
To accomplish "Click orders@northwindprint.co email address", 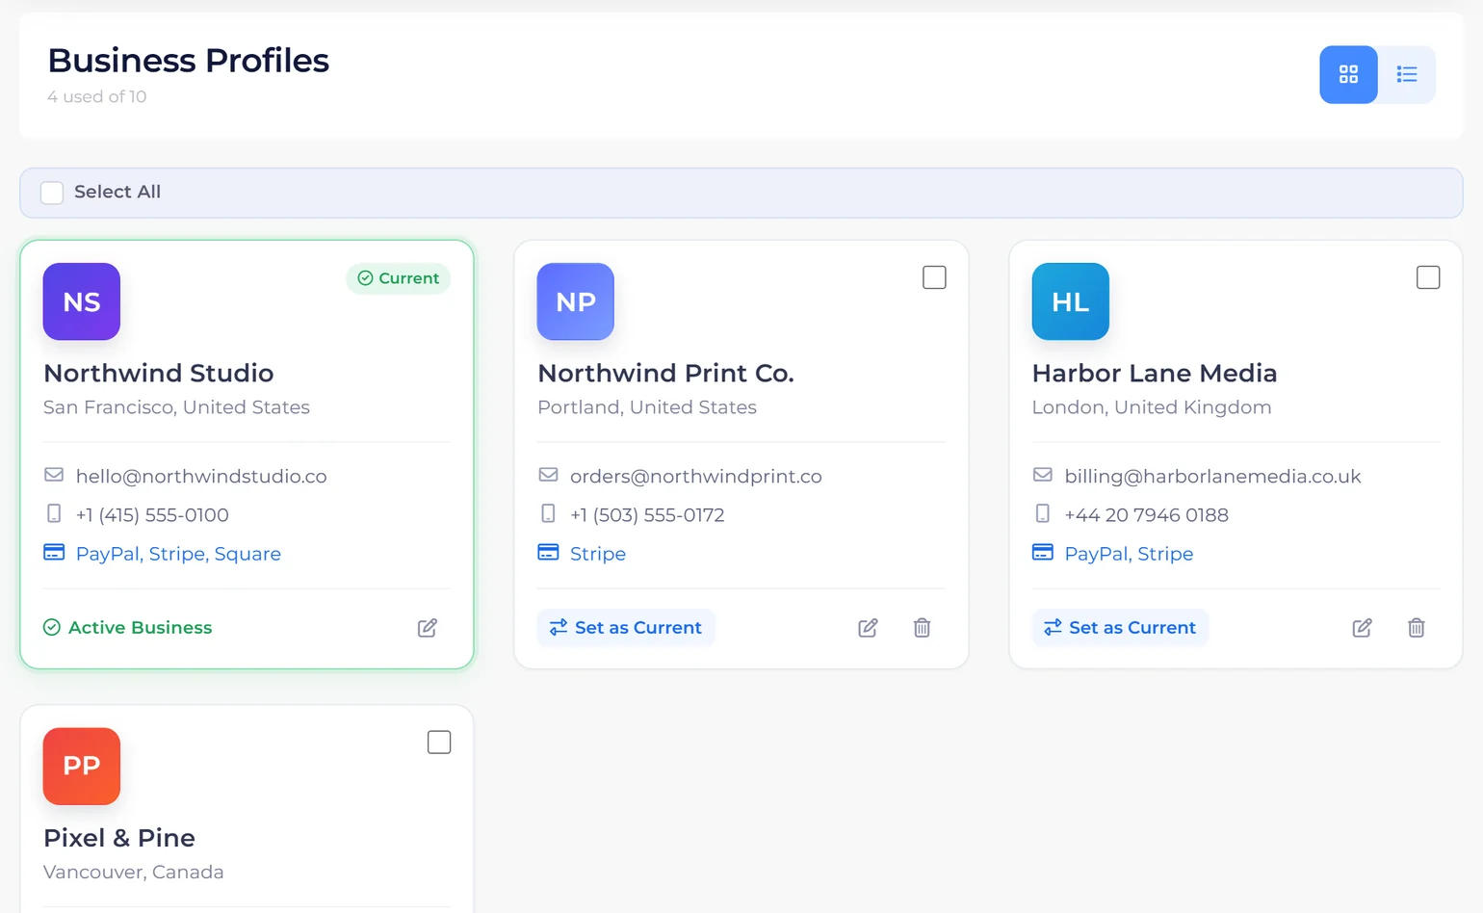I will 696,477.
